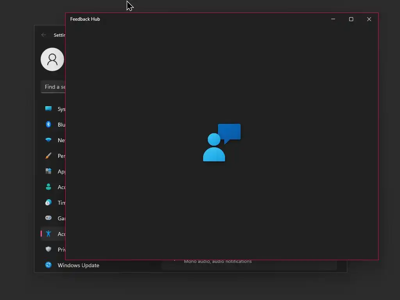Select Apps icon in Settings sidebar

pyautogui.click(x=48, y=171)
